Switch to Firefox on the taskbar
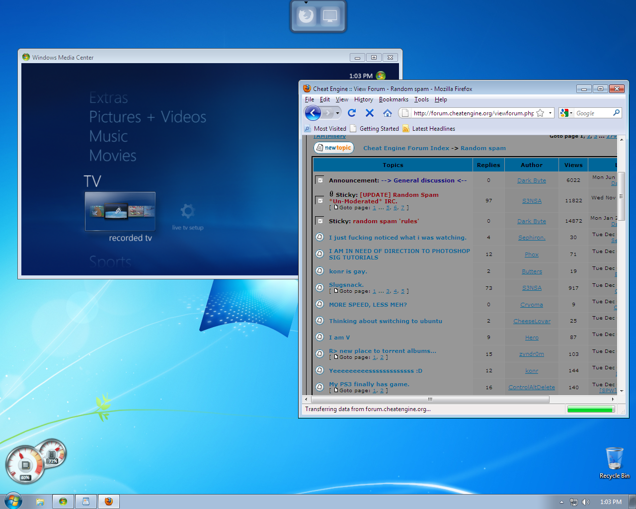 (109, 502)
